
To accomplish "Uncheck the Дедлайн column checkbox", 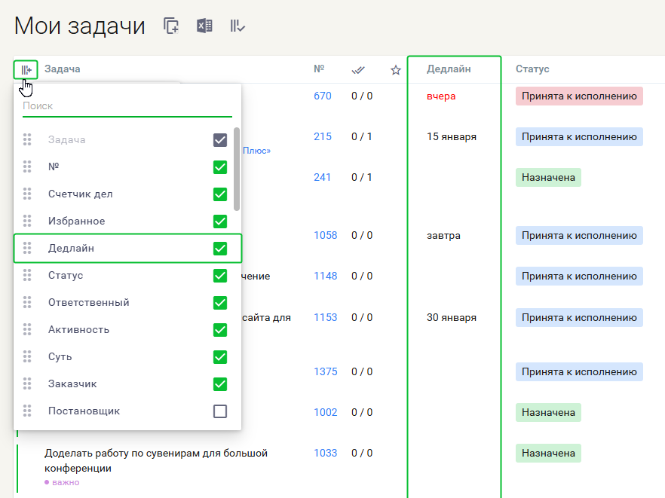I will tap(220, 248).
